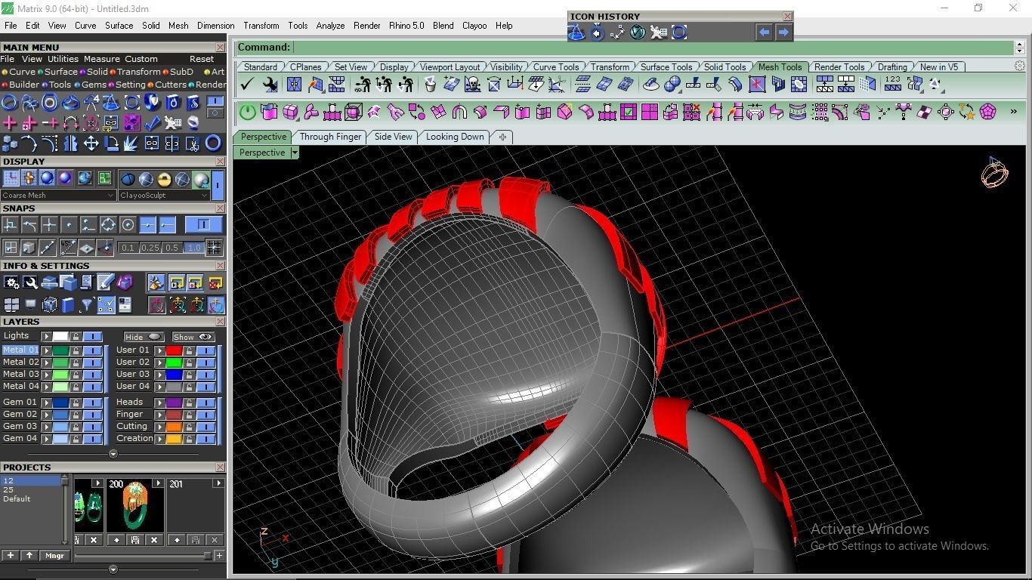Viewport: 1032px width, 580px height.
Task: Click the magenta checkbox grid icon in the toolbar
Action: point(628,113)
